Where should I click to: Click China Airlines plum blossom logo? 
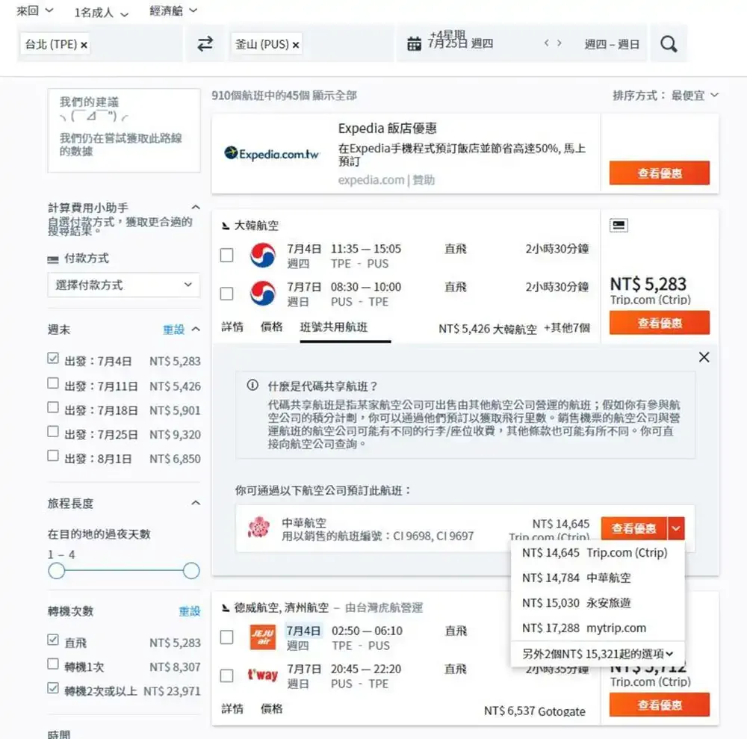click(258, 528)
